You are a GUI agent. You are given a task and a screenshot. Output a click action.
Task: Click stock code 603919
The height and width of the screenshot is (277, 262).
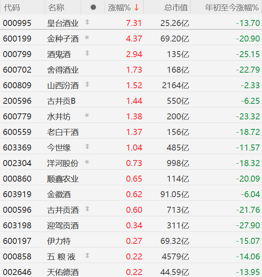[x=17, y=194]
